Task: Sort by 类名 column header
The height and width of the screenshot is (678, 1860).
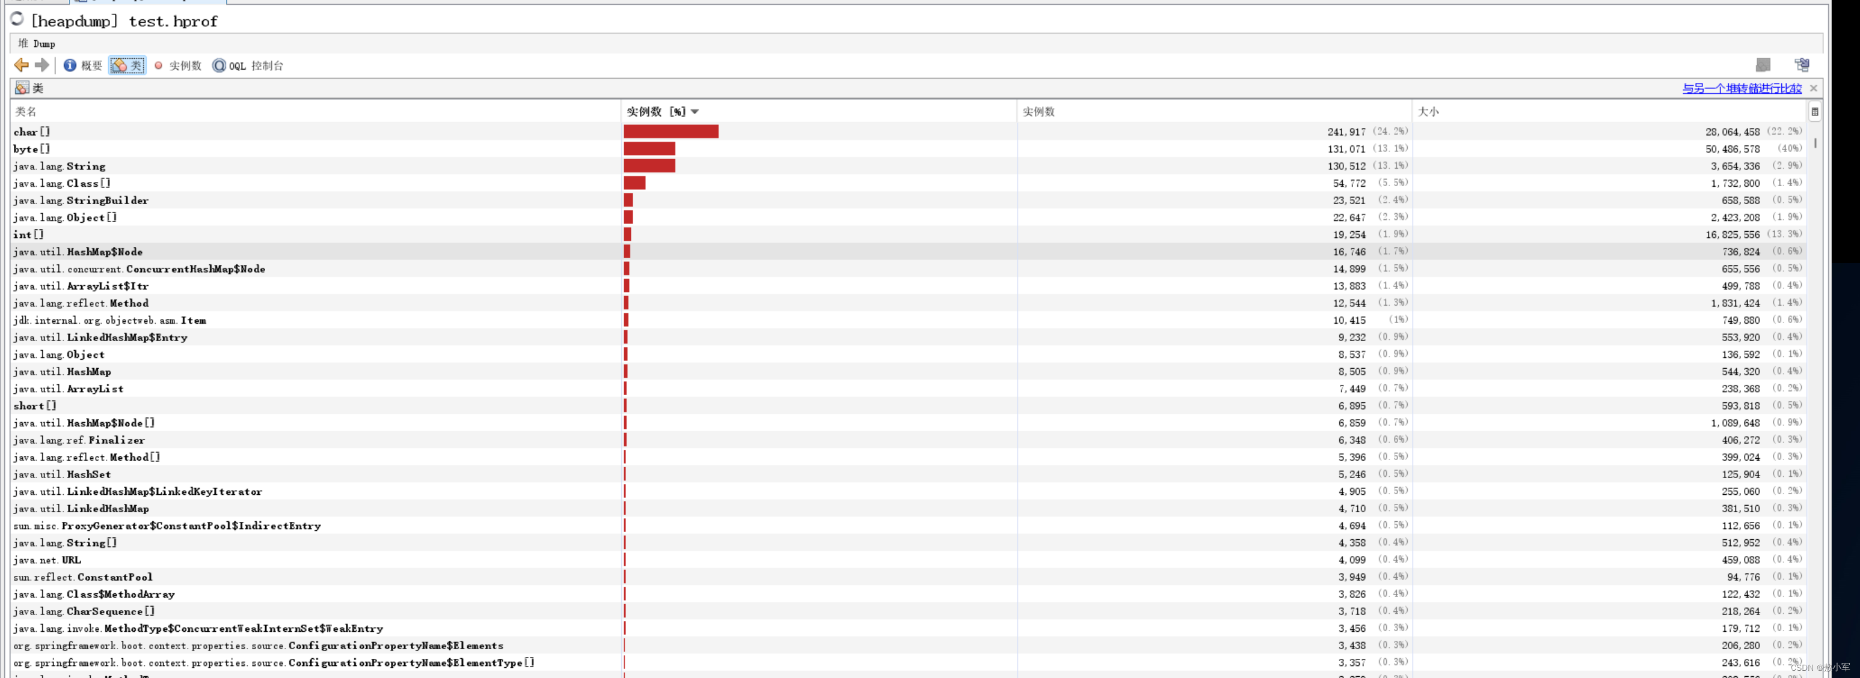Action: point(316,112)
